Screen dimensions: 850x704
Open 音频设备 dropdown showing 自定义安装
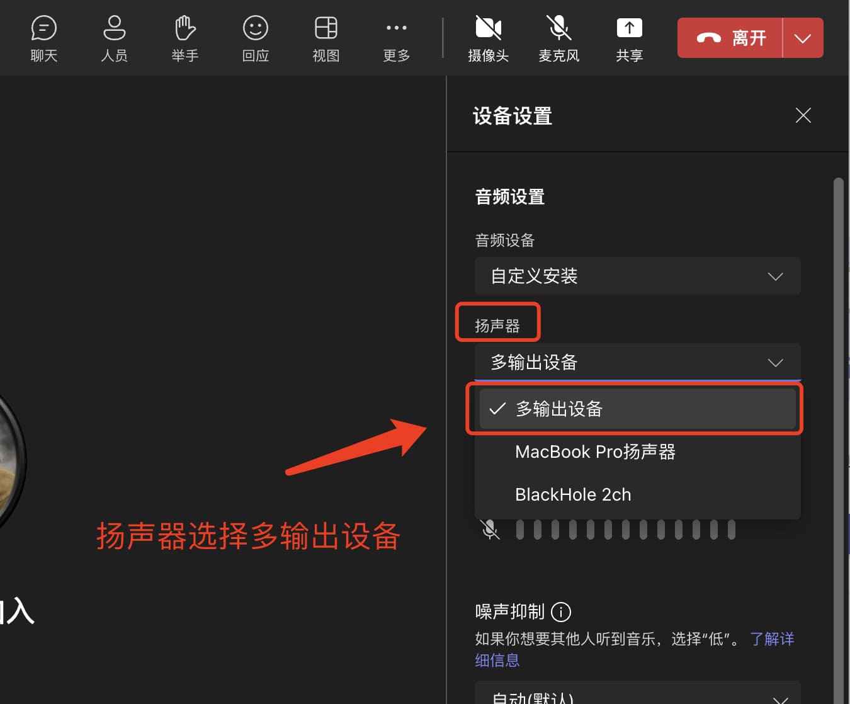tap(637, 276)
